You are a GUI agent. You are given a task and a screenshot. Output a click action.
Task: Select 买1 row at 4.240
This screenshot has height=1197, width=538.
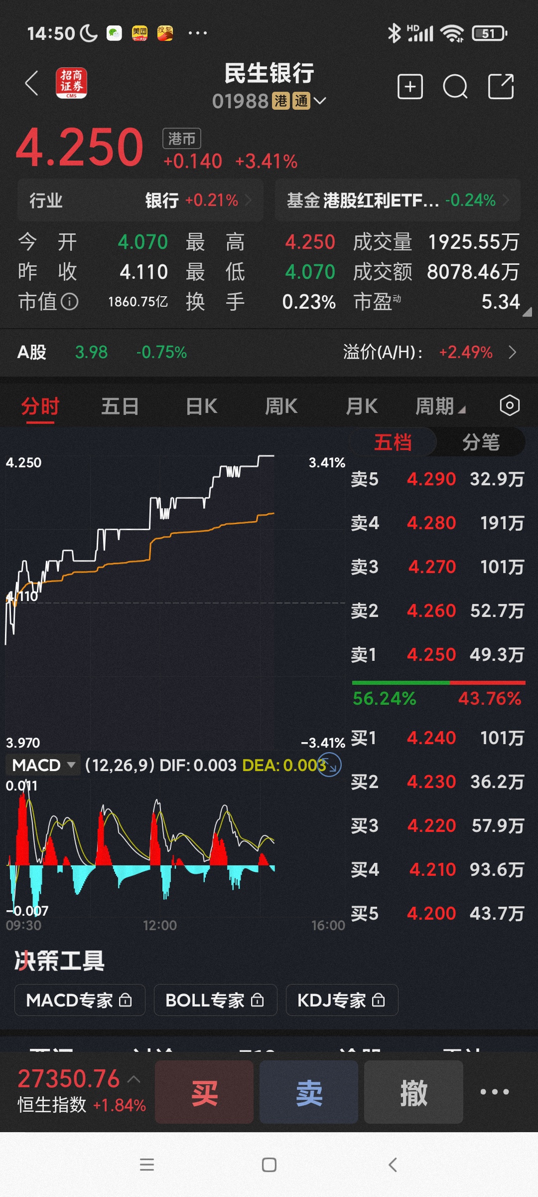[437, 738]
